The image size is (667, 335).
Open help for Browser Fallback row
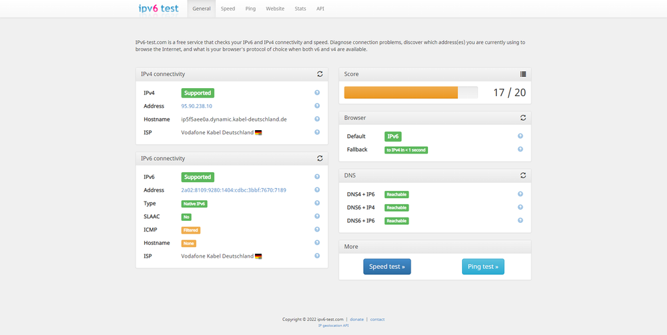click(520, 149)
